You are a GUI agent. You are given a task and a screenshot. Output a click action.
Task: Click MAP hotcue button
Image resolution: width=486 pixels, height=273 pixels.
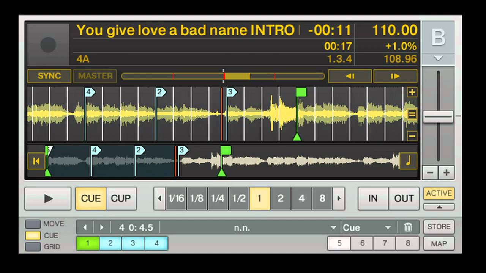(439, 244)
